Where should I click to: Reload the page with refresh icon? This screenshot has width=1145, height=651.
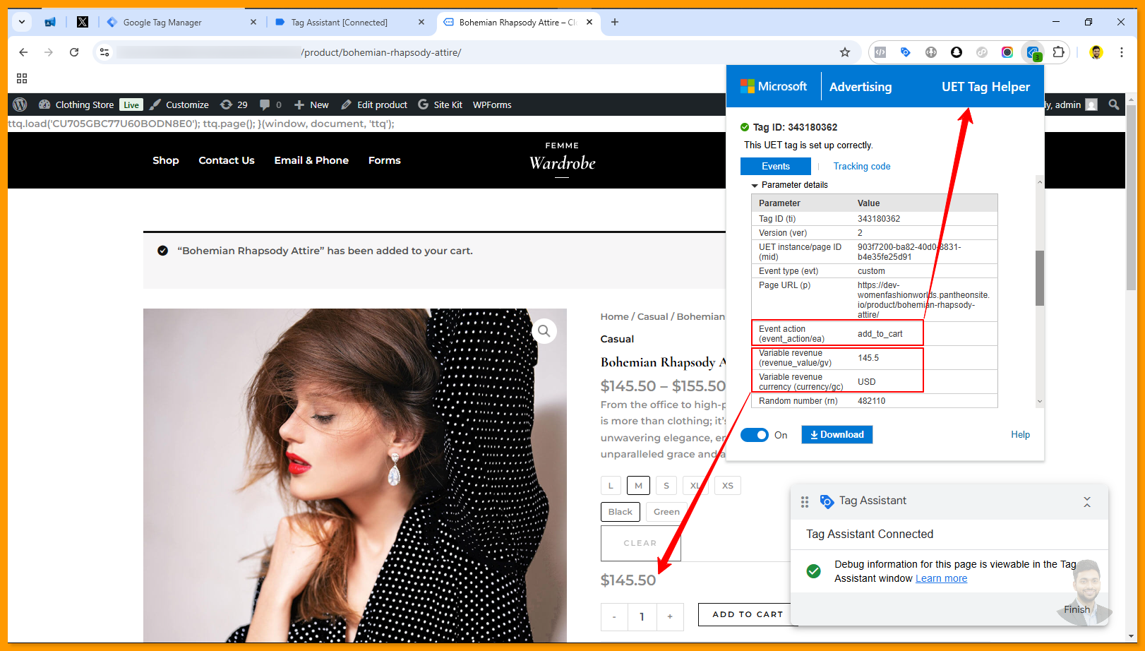pos(74,52)
